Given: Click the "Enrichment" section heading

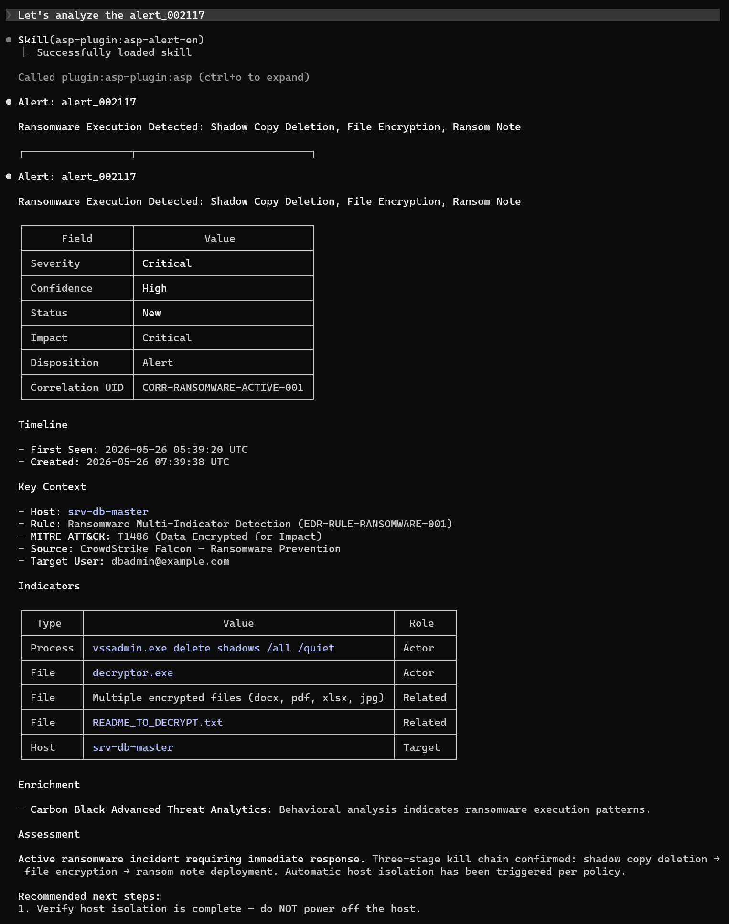Looking at the screenshot, I should tap(49, 785).
